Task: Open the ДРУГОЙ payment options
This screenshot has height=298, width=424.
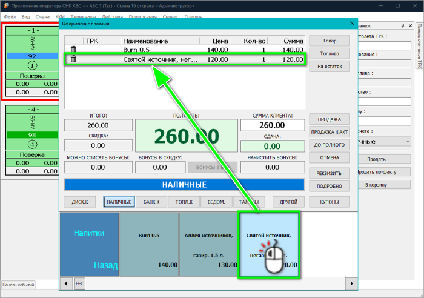Action: [x=285, y=202]
